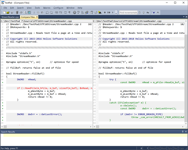
Task: Close the Compare Files tab
Action: pyautogui.click(x=37, y=17)
